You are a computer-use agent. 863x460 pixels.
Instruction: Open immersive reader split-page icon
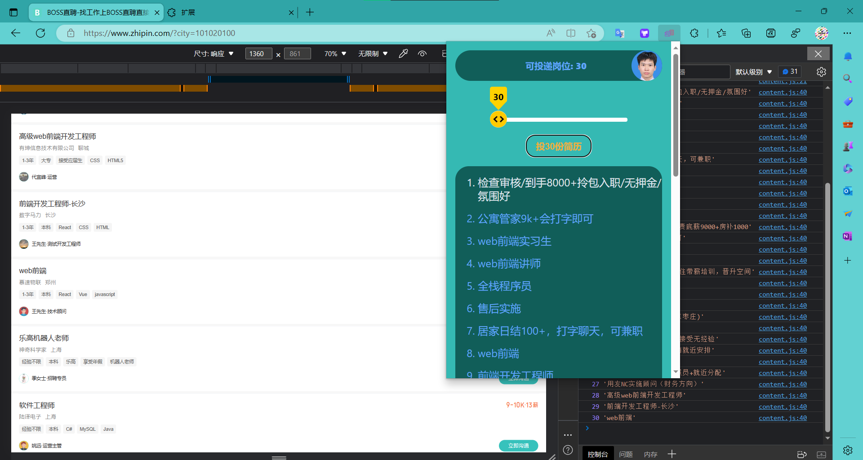tap(571, 33)
